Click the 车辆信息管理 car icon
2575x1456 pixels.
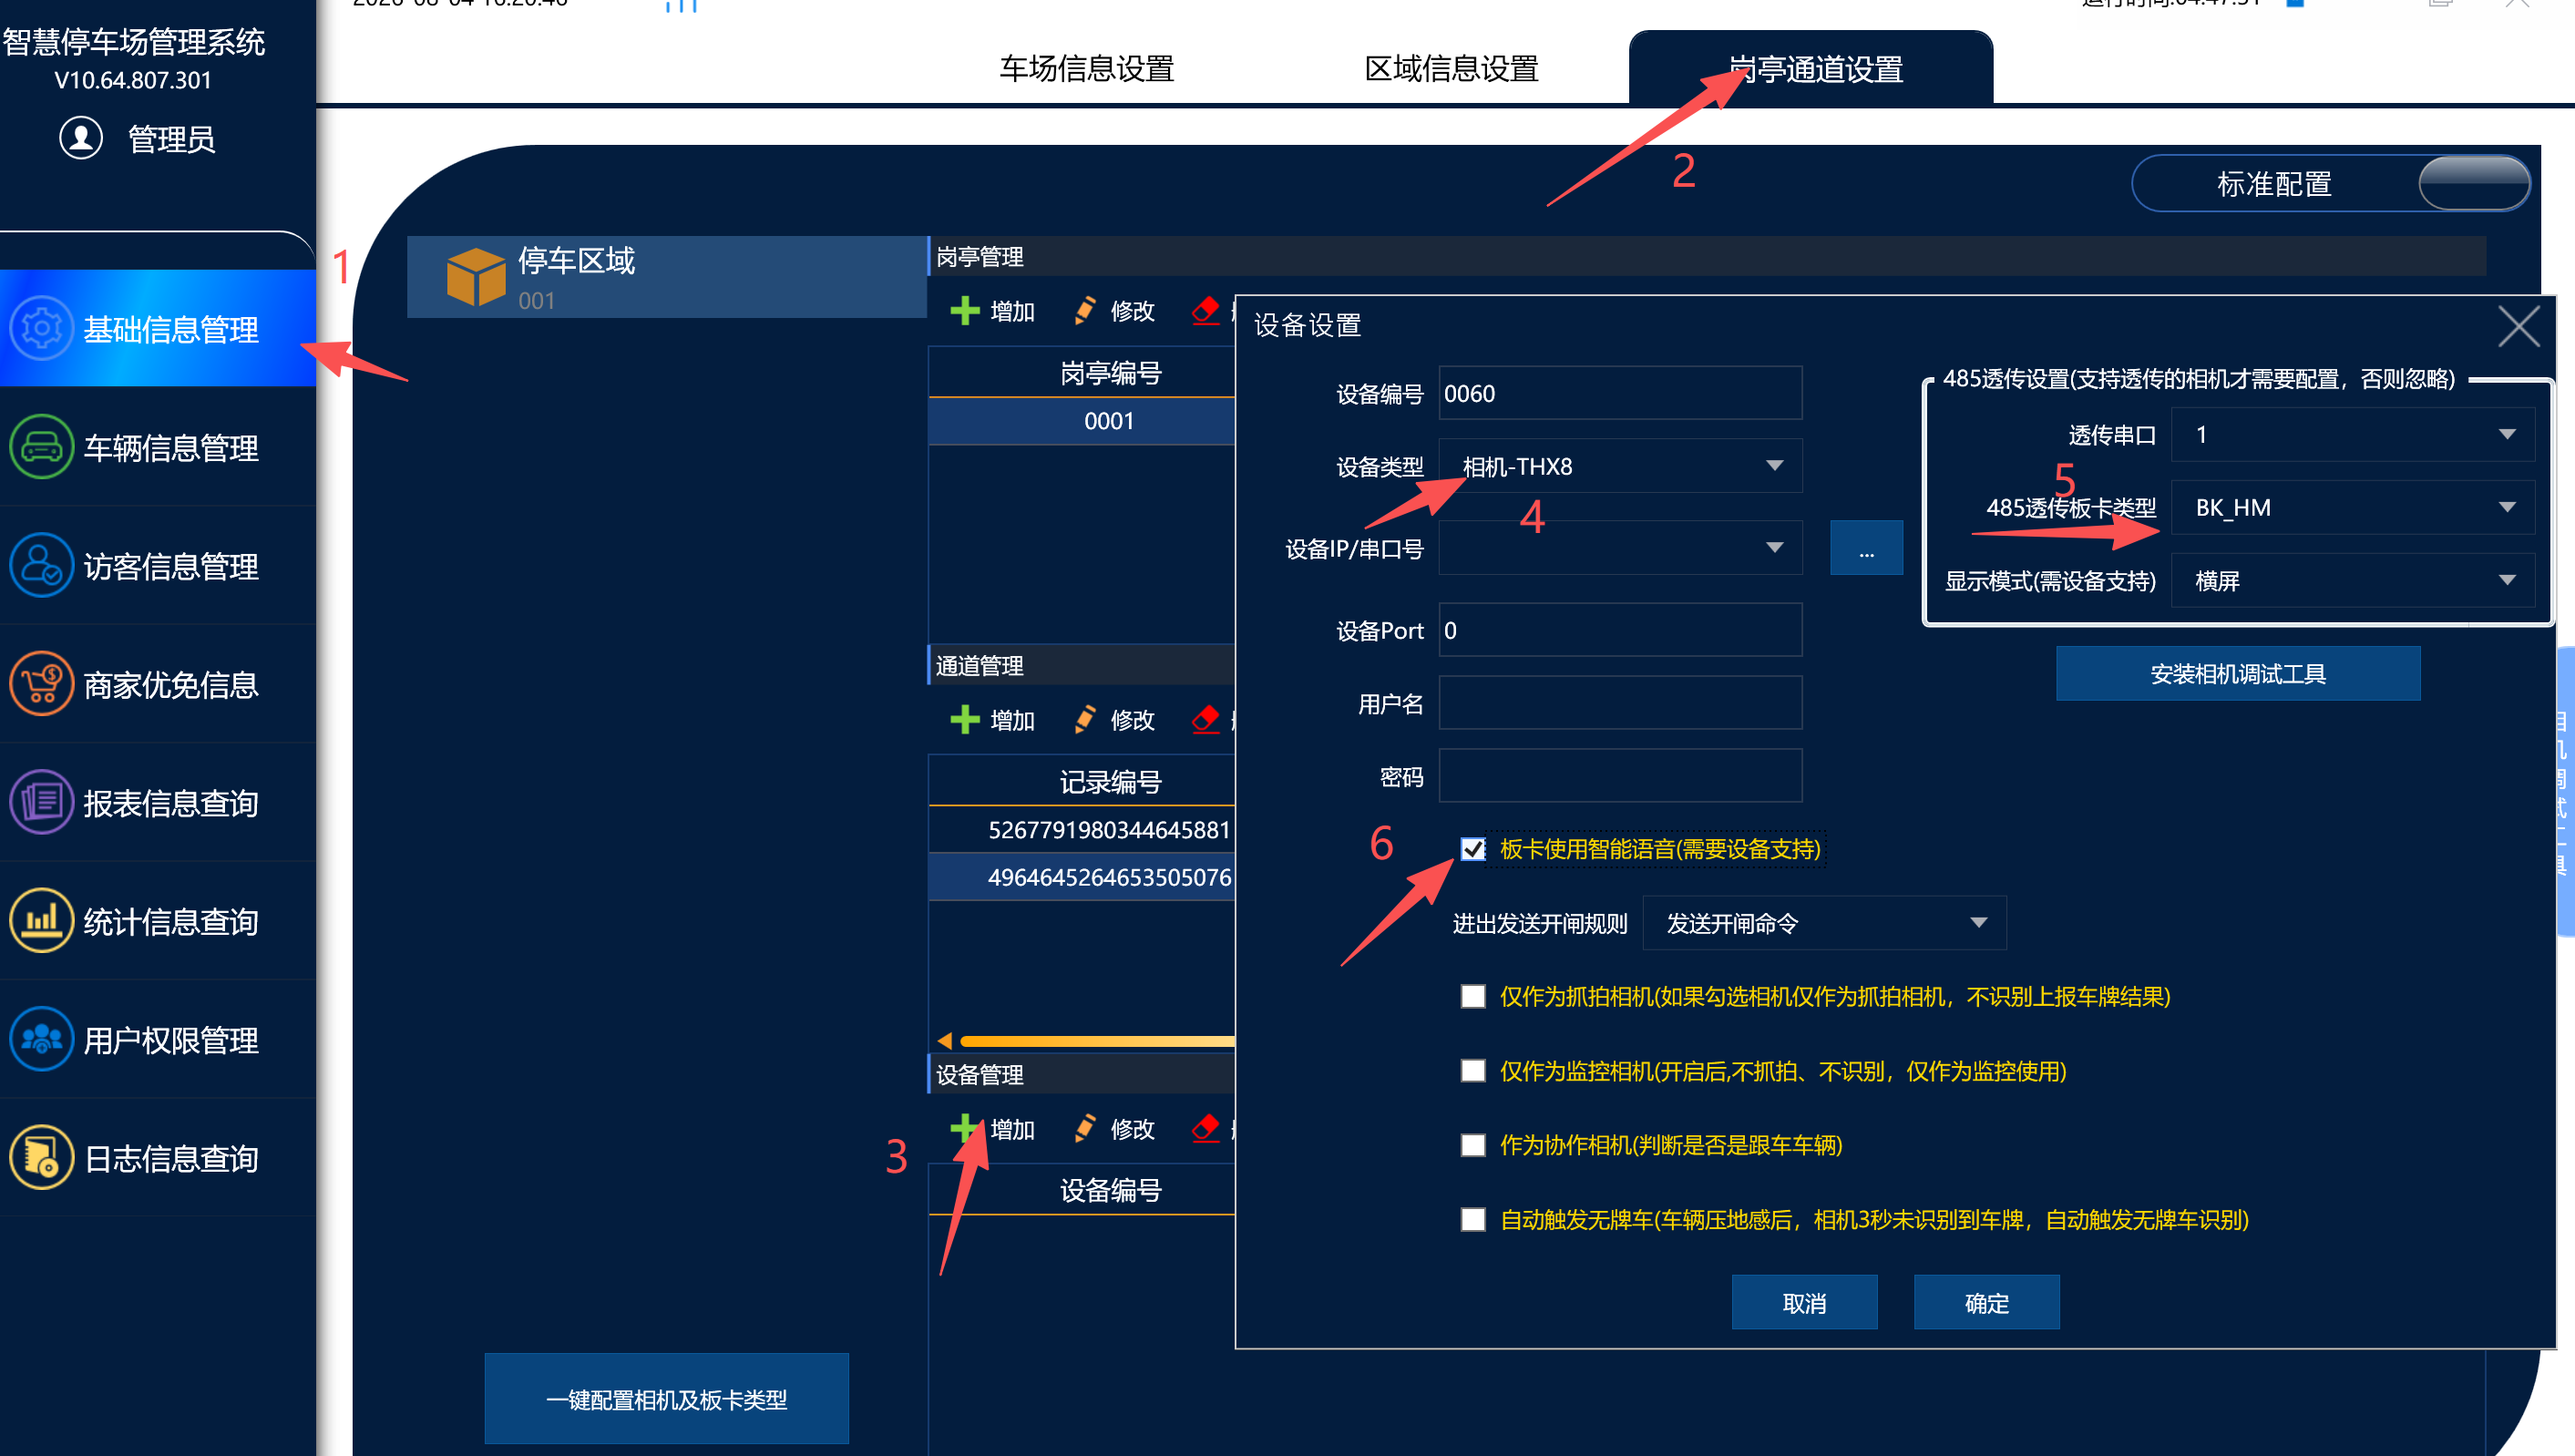pos(41,447)
